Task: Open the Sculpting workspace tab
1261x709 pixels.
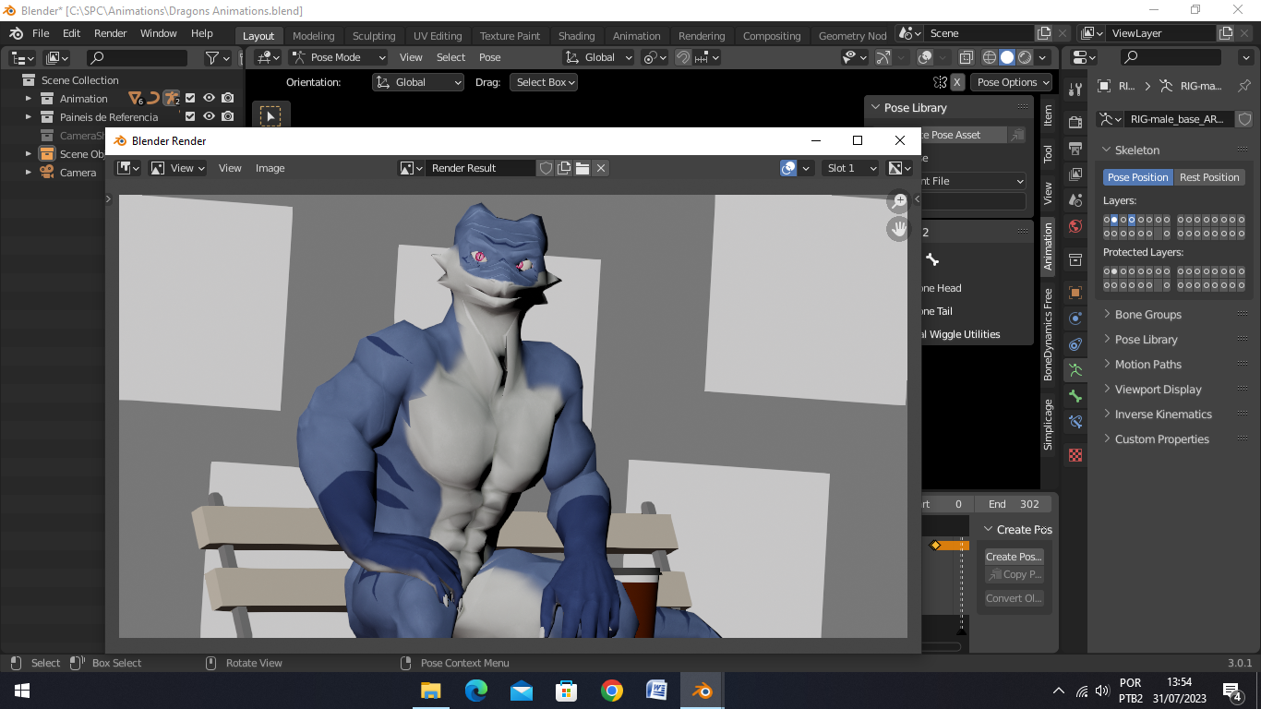Action: [x=374, y=36]
